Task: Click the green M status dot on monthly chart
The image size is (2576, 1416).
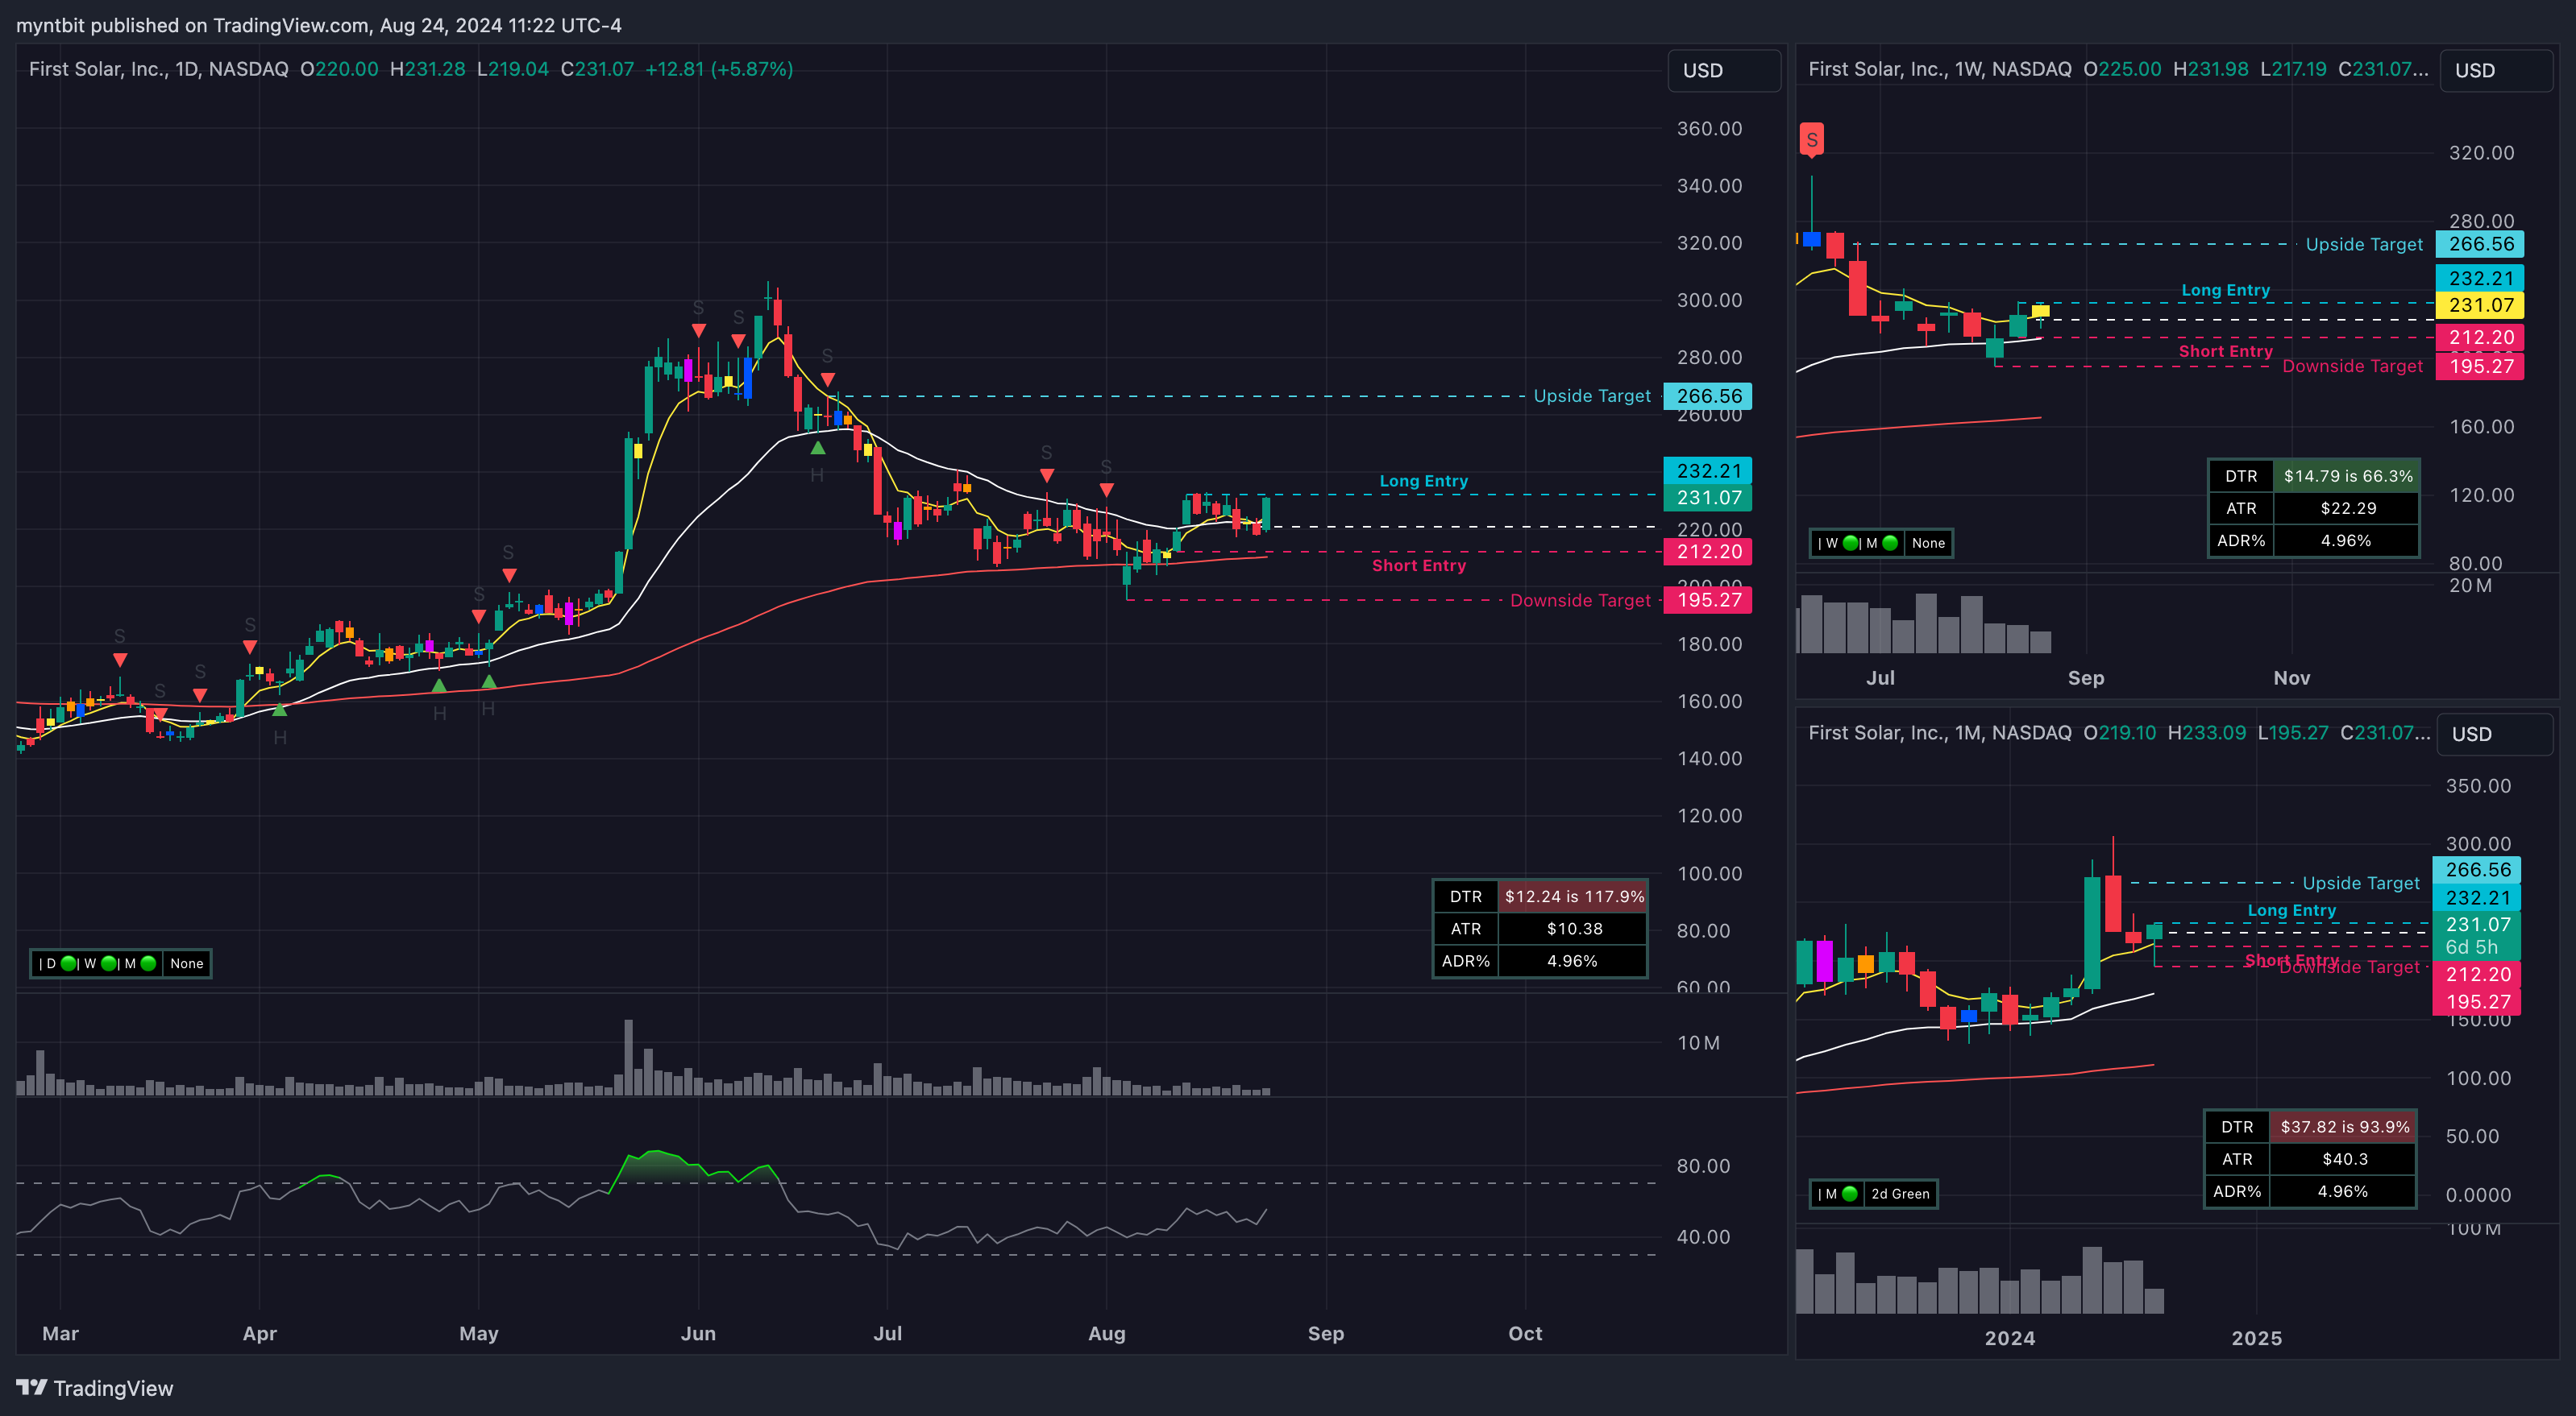Action: (x=1849, y=1193)
